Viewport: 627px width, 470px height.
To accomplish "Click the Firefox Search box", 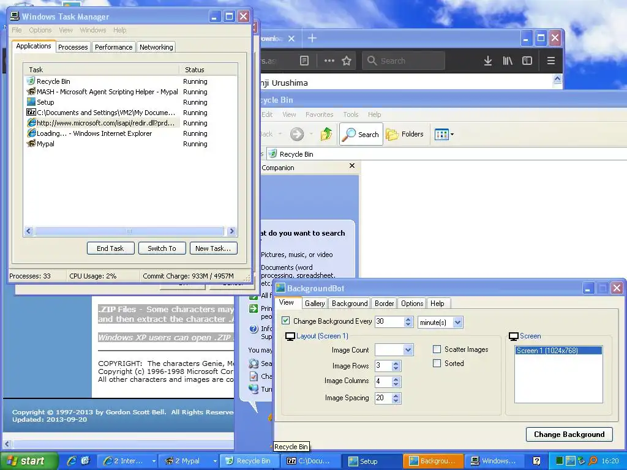I will coord(404,61).
